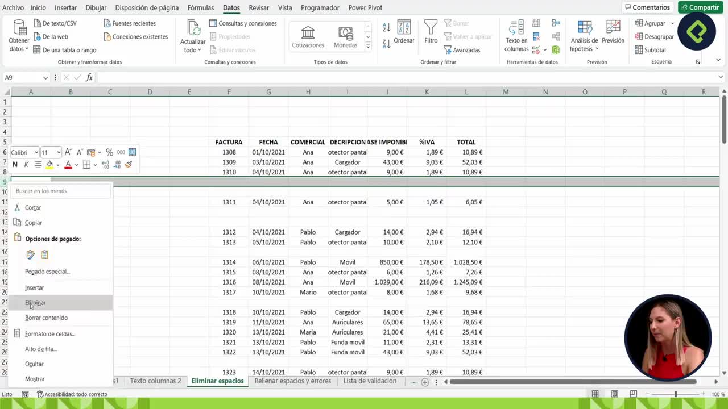
Task: Open the Lista de validación sheet
Action: [370, 381]
